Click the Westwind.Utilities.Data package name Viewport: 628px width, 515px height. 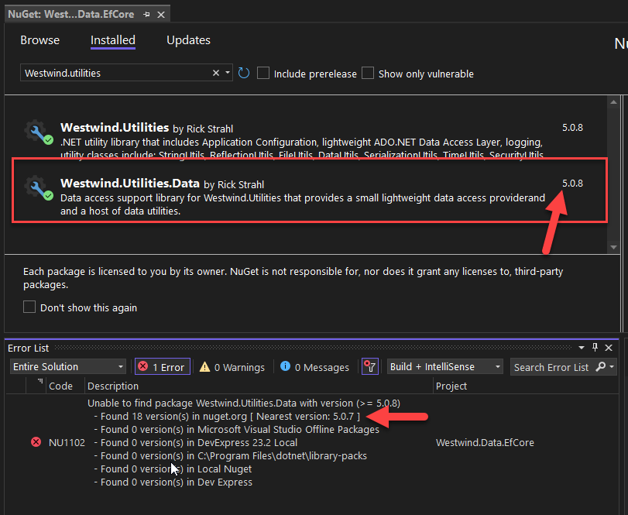click(x=130, y=184)
